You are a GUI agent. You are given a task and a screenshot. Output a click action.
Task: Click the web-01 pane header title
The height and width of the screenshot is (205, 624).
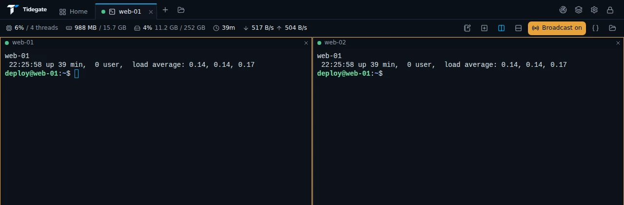coord(23,43)
